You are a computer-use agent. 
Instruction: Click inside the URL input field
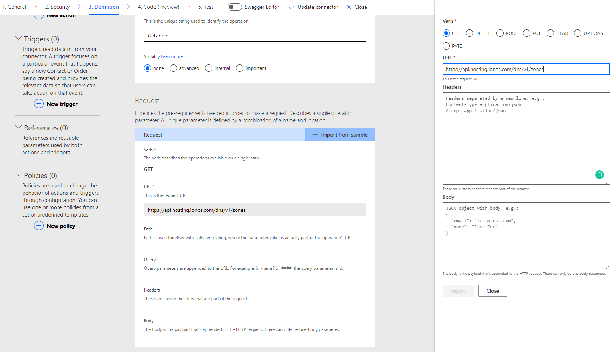click(x=526, y=69)
